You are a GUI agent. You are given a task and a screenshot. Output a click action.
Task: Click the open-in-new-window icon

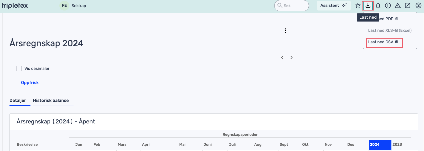(x=408, y=6)
